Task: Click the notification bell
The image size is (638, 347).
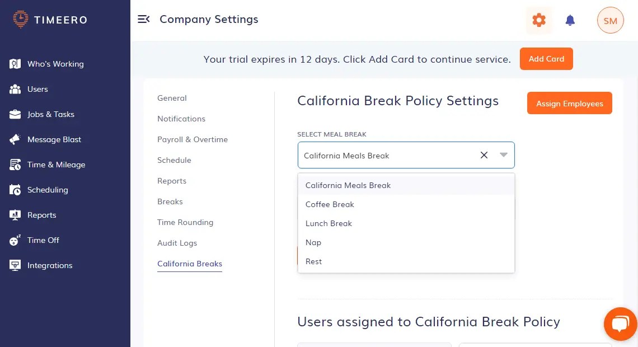Action: [570, 20]
